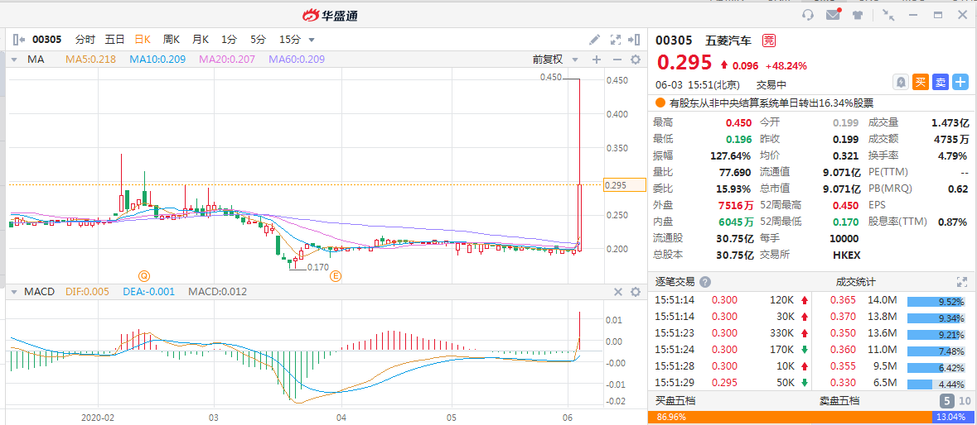Screen dimensions: 977x425
Task: Open the skin theme shirt icon
Action: pyautogui.click(x=858, y=15)
